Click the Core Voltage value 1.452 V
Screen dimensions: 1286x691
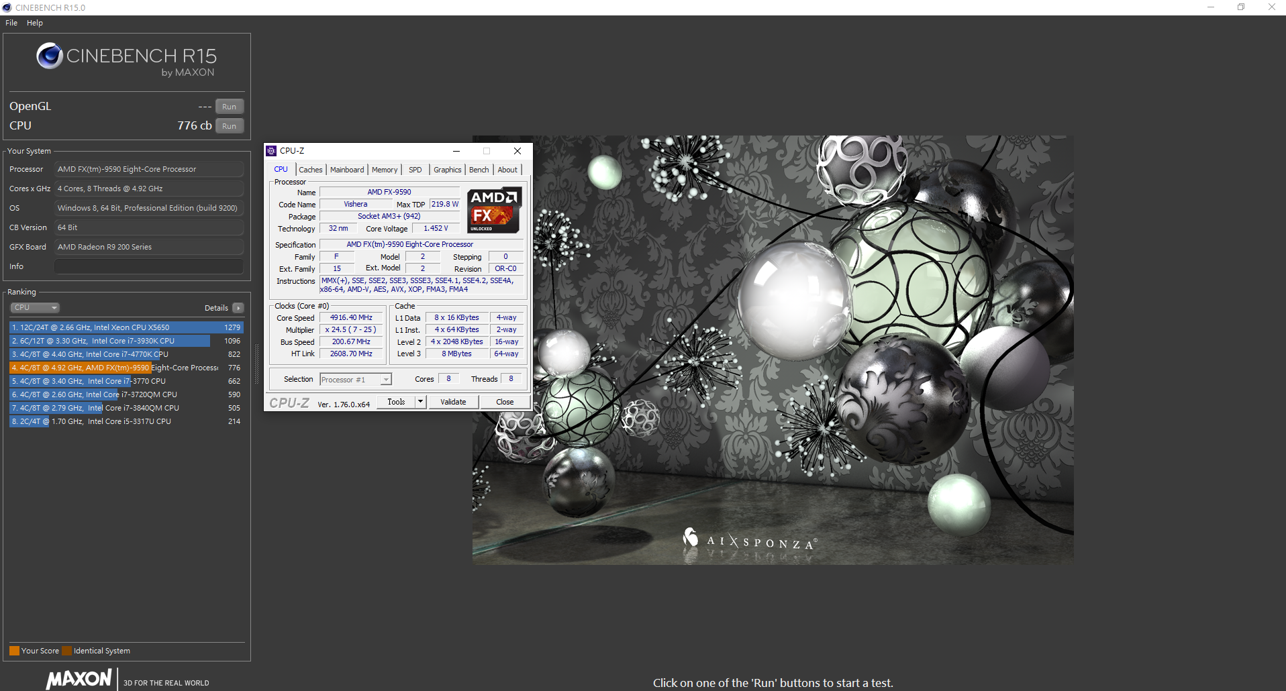(436, 229)
